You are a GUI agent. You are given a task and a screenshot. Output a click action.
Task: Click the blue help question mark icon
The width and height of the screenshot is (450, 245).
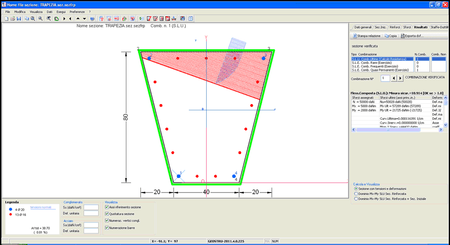[x=92, y=19]
